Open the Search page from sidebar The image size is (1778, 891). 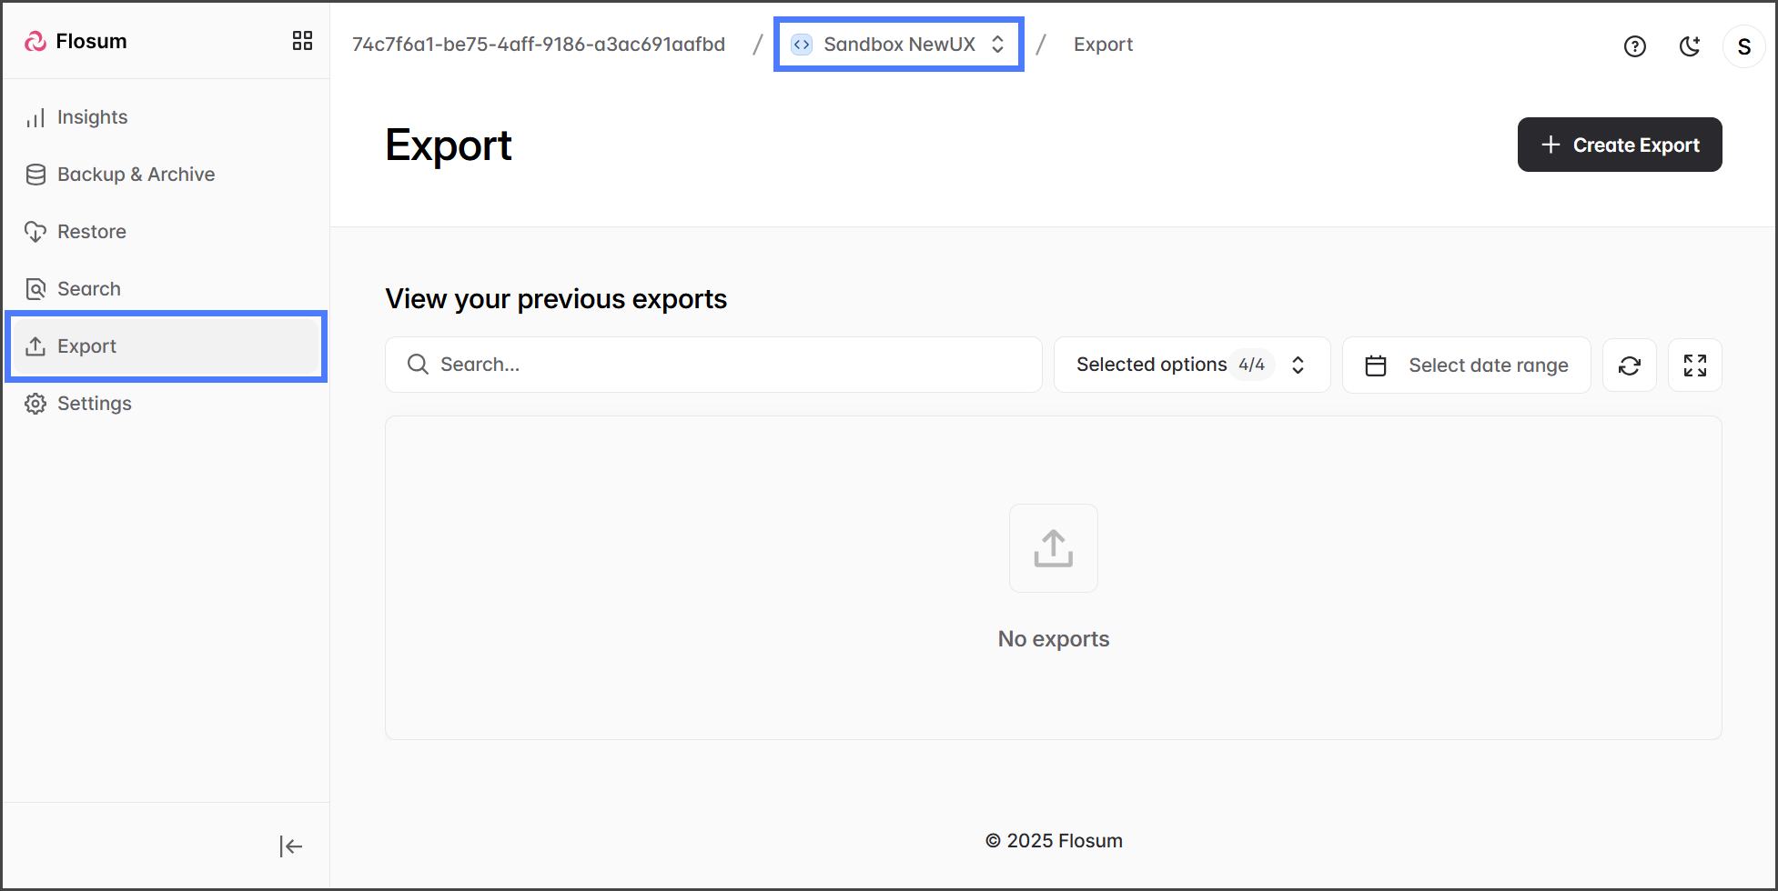(x=88, y=289)
